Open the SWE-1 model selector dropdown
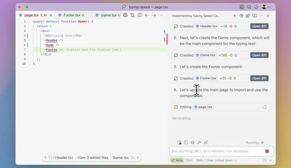Image resolution: width=291 pixels, height=168 pixels. click(216, 160)
